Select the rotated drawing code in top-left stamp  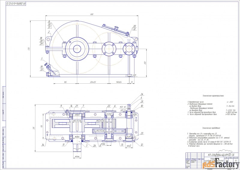tap(16, 3)
